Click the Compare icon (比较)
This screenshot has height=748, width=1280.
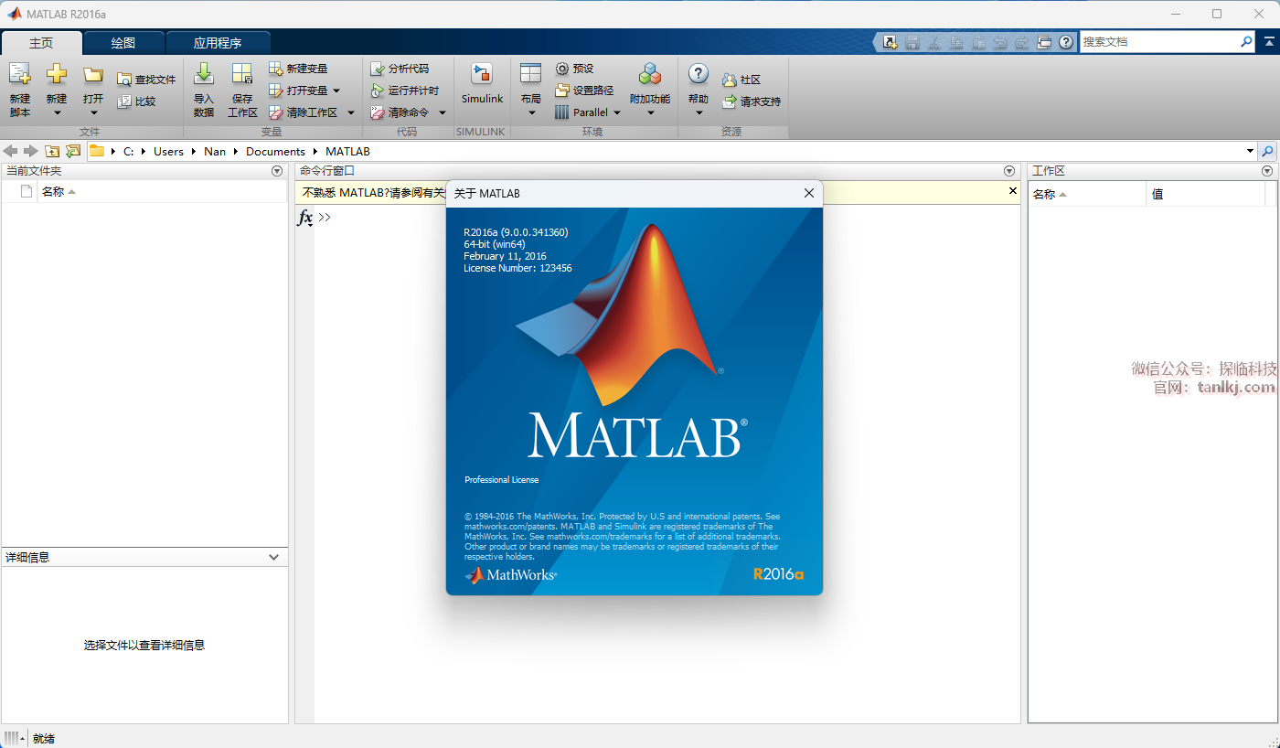coord(124,102)
